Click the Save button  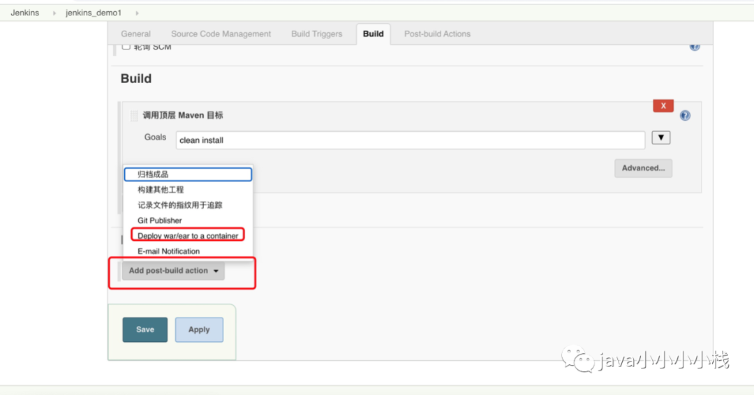coord(145,329)
